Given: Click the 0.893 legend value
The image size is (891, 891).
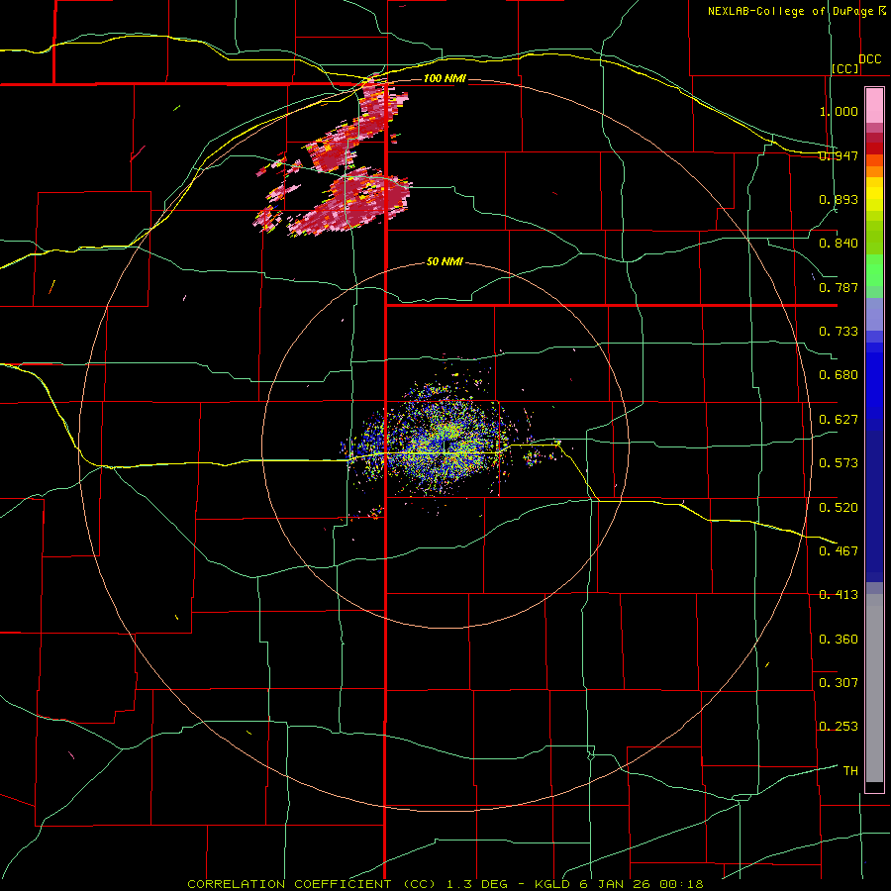Looking at the screenshot, I should (x=839, y=199).
